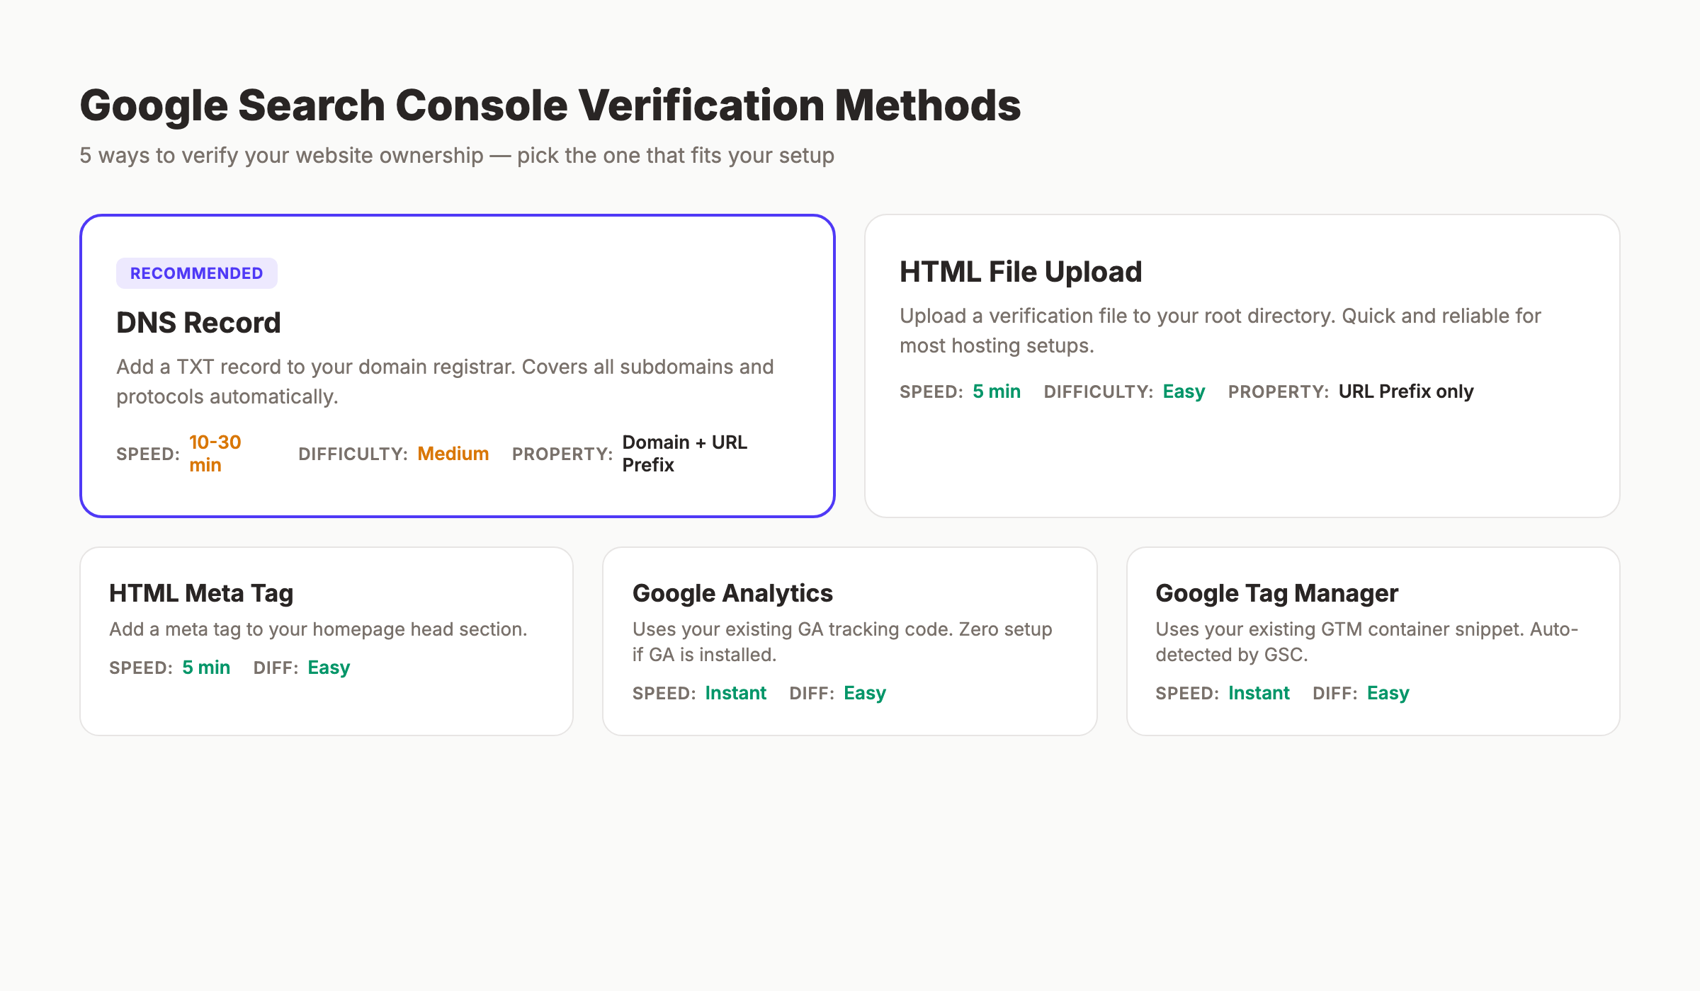Click the Domain + URL Prefix property value

(x=684, y=453)
